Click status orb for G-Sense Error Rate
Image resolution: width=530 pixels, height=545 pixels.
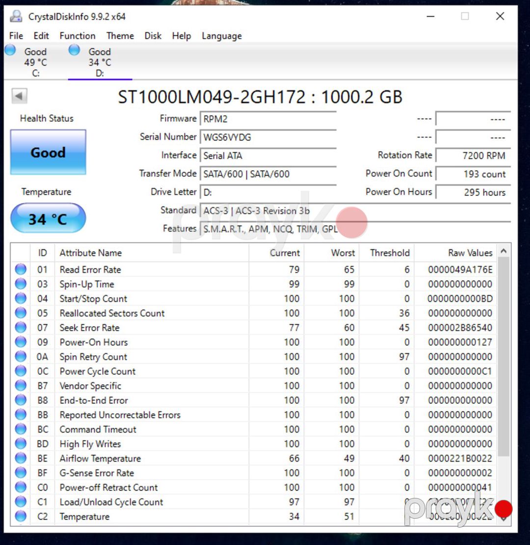point(21,473)
